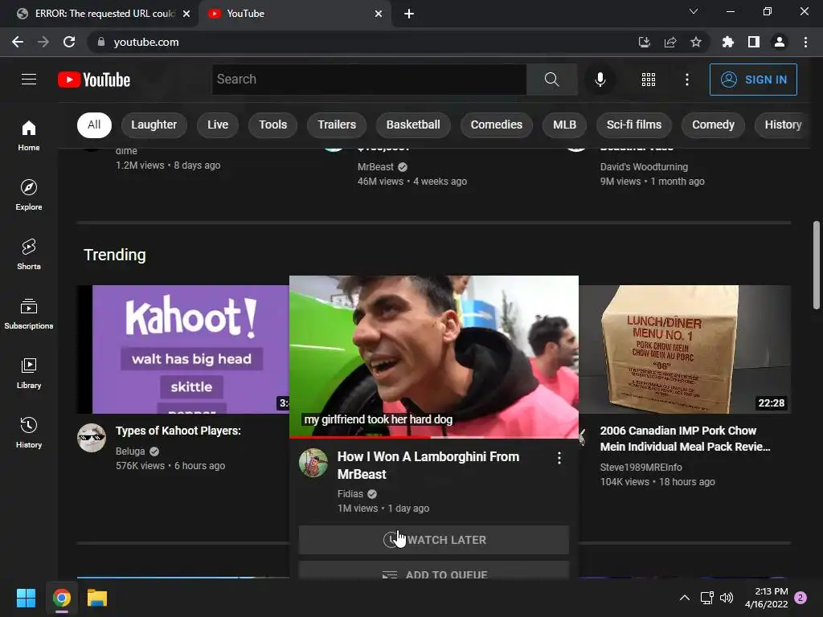Open Subscriptions in sidebar
823x617 pixels.
[x=29, y=313]
